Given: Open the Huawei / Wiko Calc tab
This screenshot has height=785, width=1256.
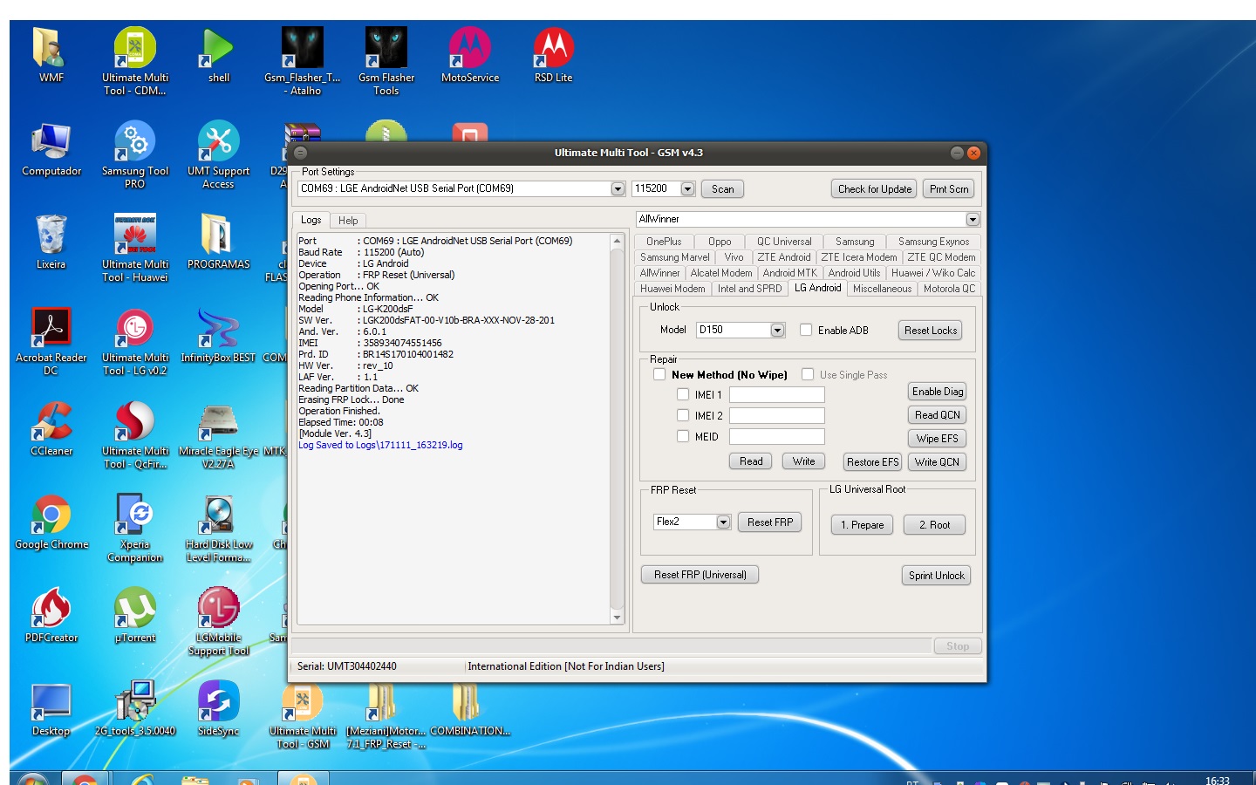Looking at the screenshot, I should tap(933, 273).
